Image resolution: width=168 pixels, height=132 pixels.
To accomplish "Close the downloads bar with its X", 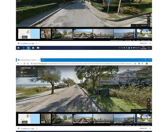I will [x=150, y=43].
